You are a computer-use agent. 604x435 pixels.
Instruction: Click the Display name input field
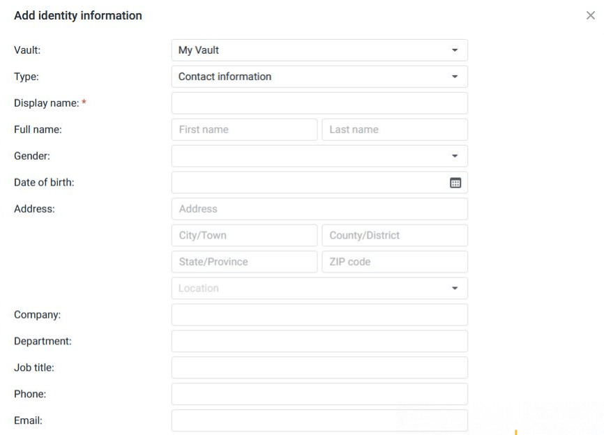point(319,102)
